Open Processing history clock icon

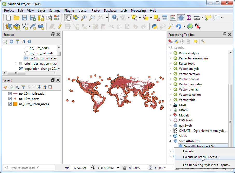182,41
